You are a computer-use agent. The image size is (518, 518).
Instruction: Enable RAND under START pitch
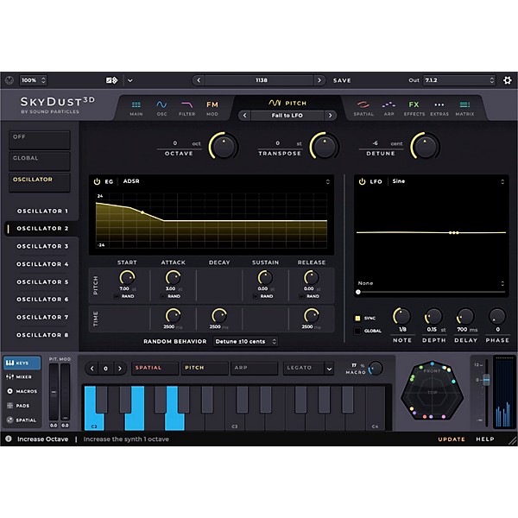pyautogui.click(x=117, y=296)
